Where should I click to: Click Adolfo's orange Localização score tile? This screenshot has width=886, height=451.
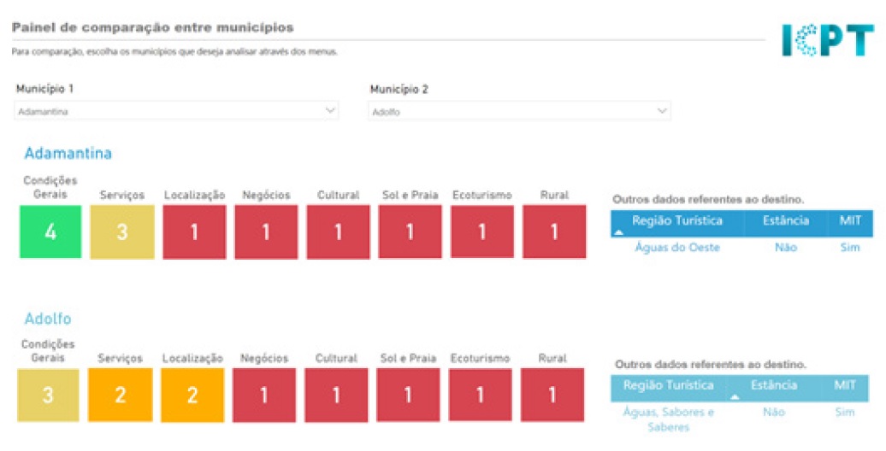pos(192,395)
